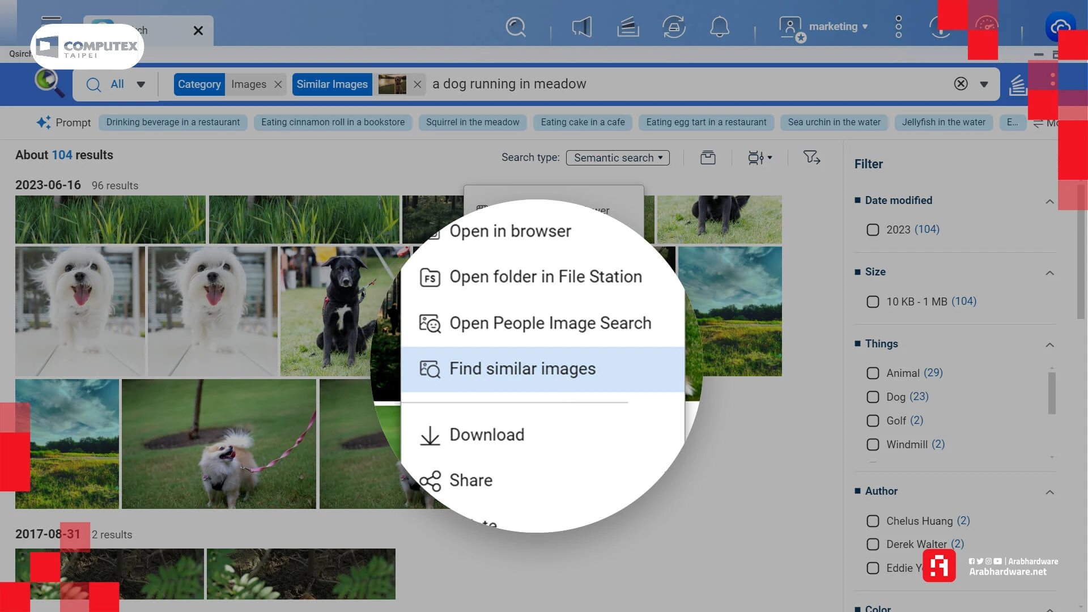This screenshot has width=1088, height=612.
Task: Clear the search query with circled X
Action: point(960,84)
